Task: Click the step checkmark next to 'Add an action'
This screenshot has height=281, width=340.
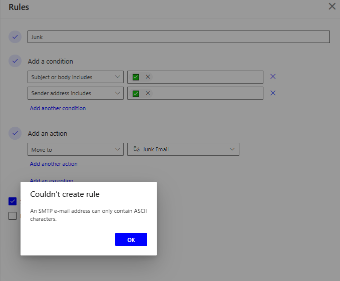Action: click(15, 133)
